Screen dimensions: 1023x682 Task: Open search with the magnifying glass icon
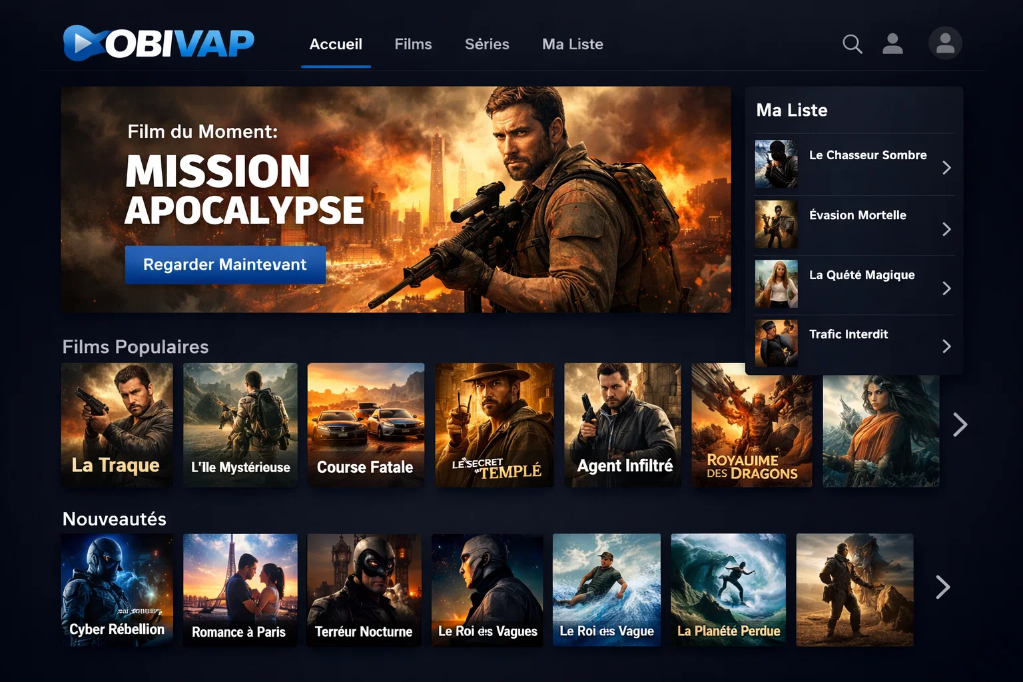[x=852, y=44]
